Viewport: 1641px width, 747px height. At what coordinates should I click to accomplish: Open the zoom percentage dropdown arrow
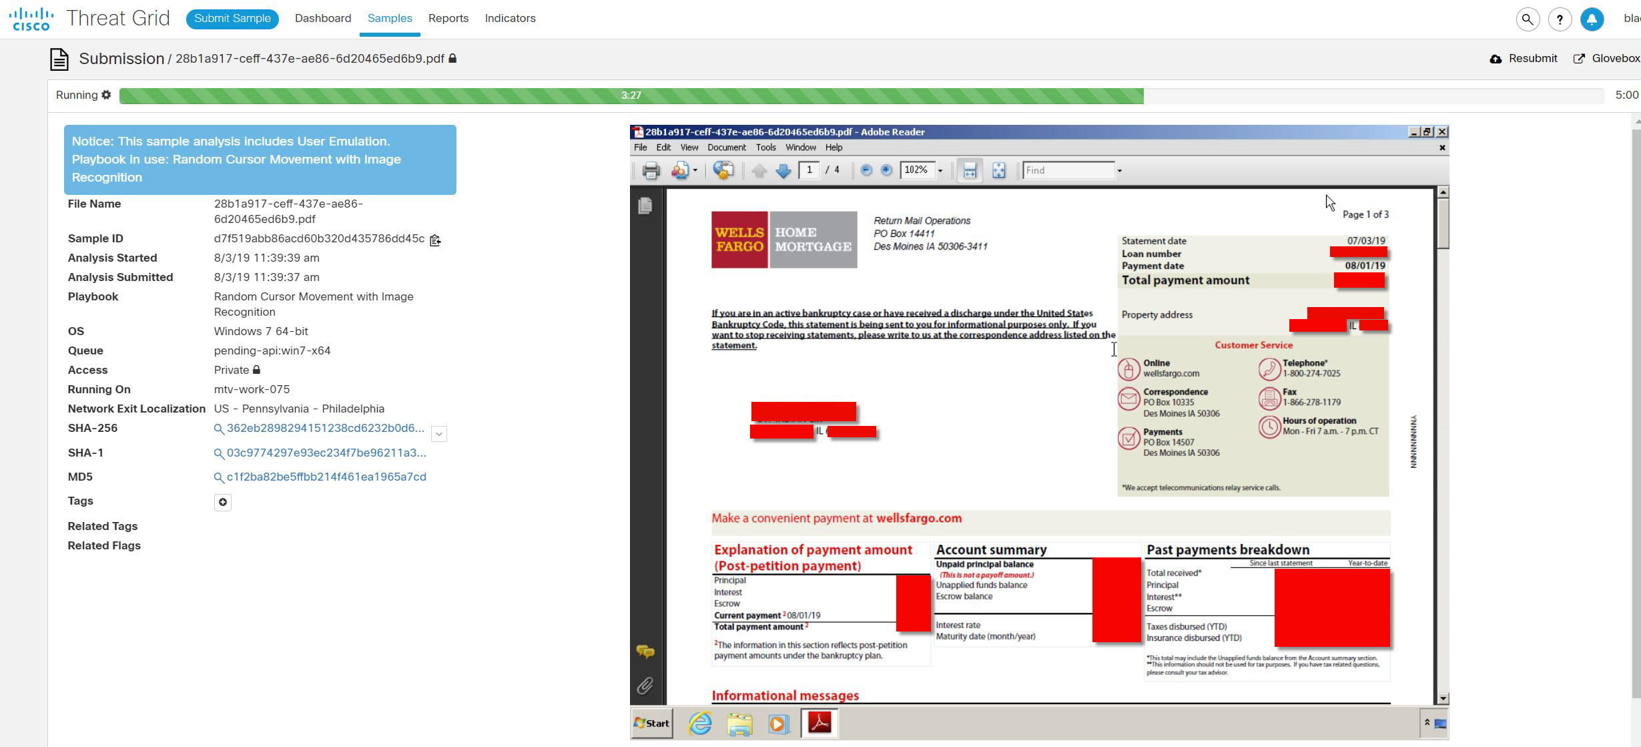[940, 171]
